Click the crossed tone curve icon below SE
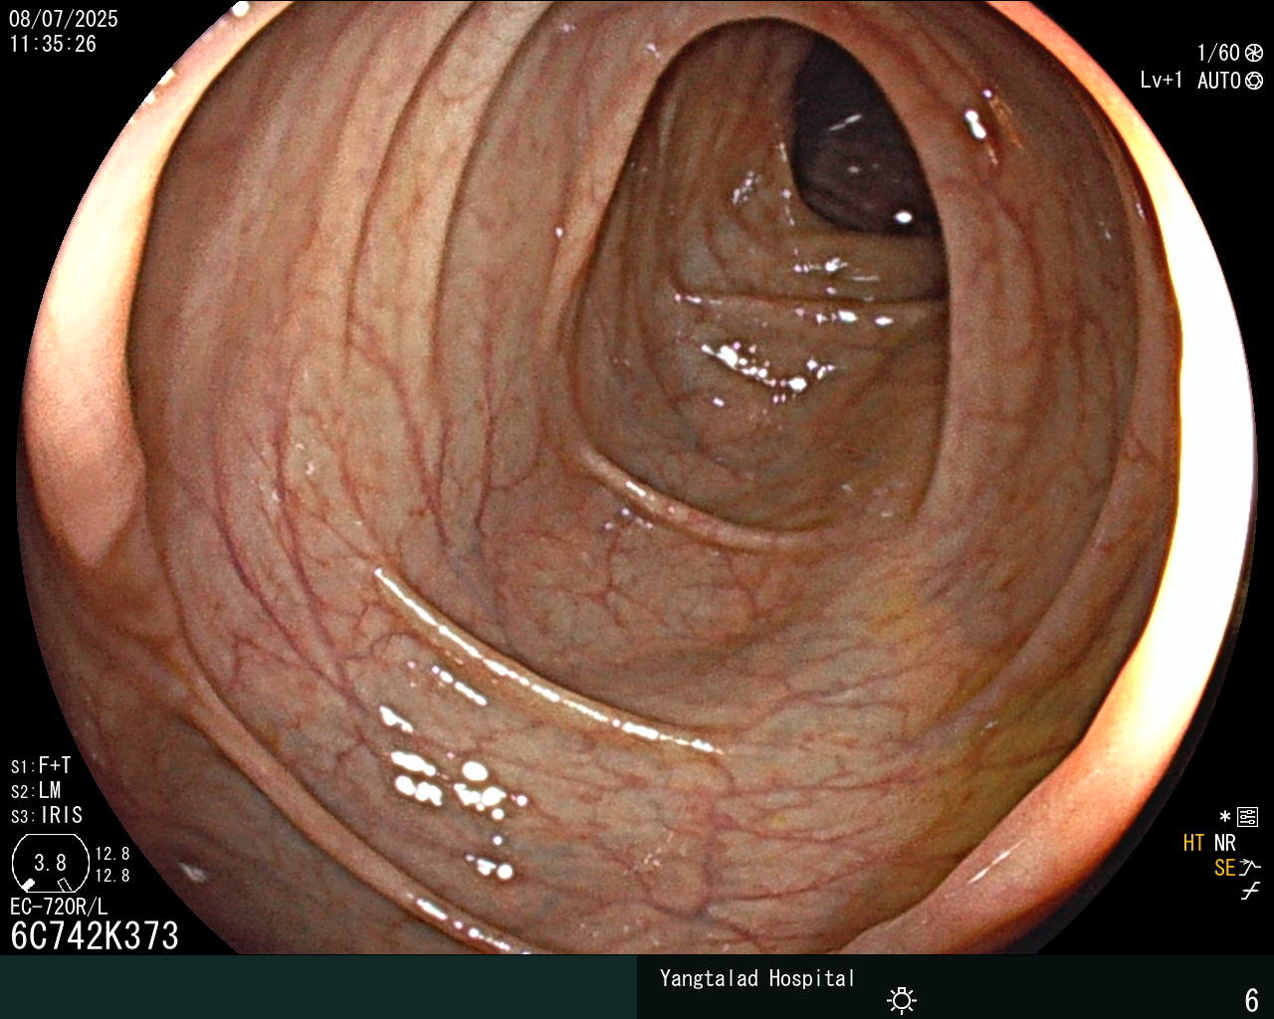The image size is (1274, 1019). pyautogui.click(x=1250, y=892)
